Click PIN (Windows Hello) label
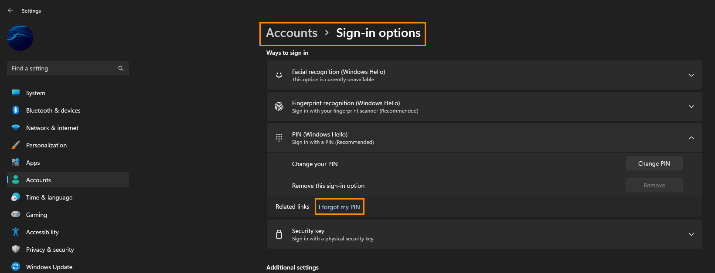The image size is (715, 273). 320,134
